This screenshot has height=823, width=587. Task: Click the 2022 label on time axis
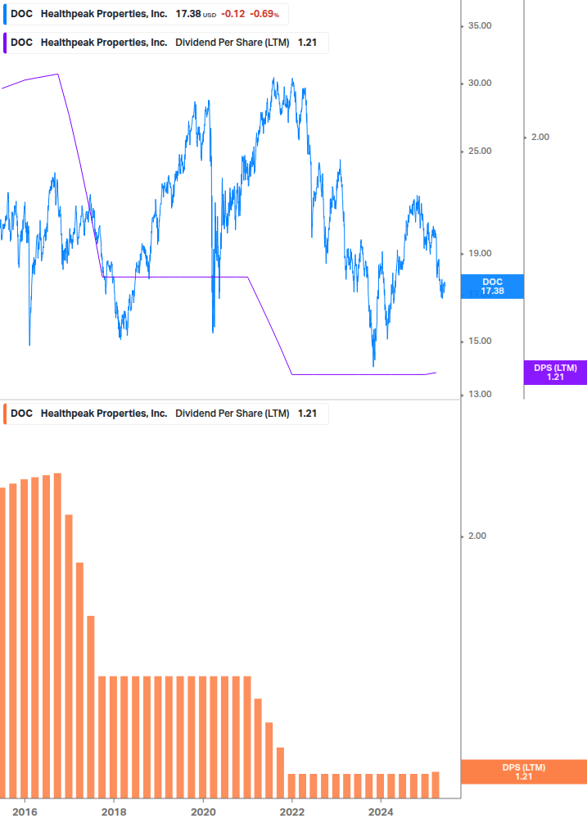(291, 812)
